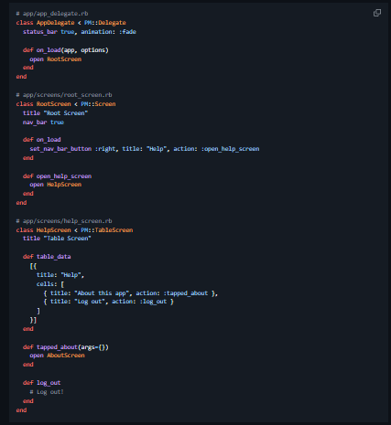
Task: Click the set_nav_bar_button call
Action: pyautogui.click(x=60, y=149)
